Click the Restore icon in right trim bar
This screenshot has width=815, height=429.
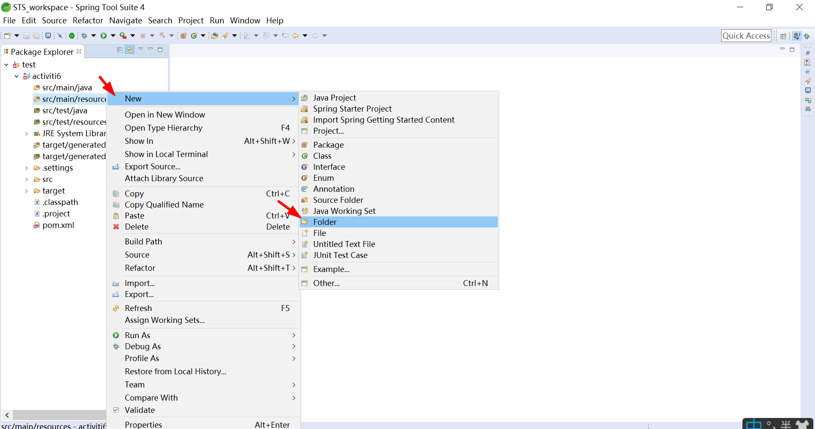(808, 53)
